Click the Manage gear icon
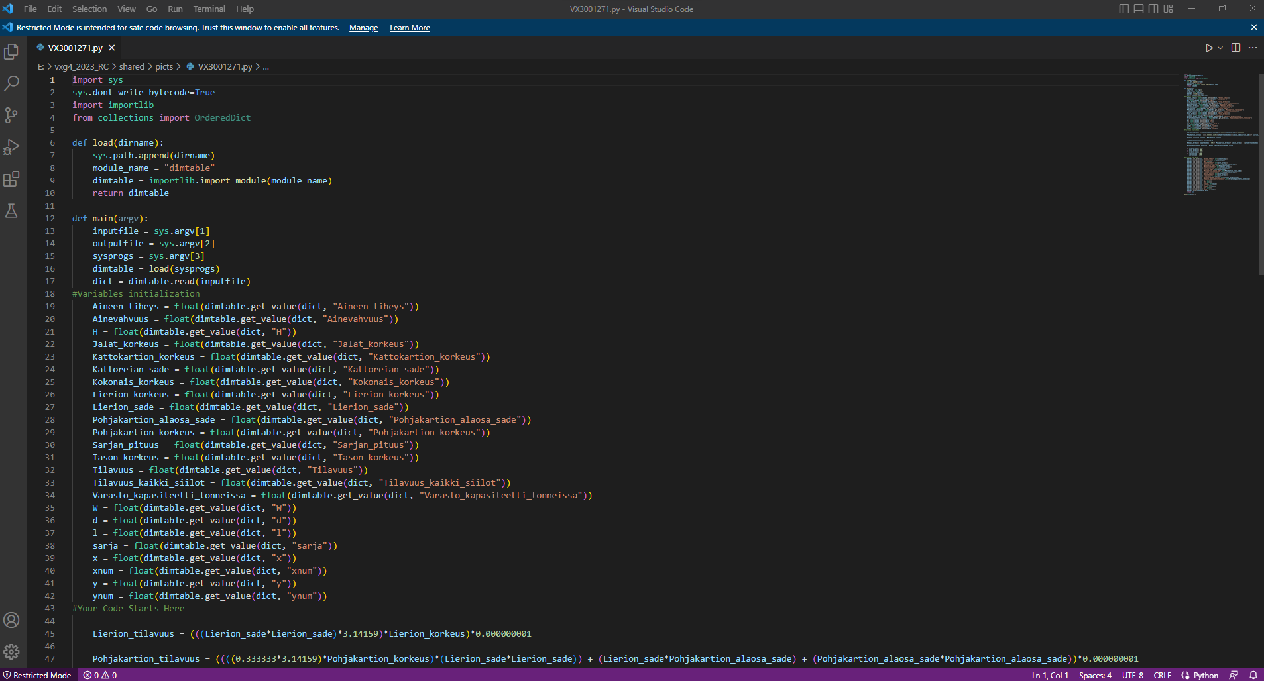Viewport: 1264px width, 681px height. coord(11,652)
